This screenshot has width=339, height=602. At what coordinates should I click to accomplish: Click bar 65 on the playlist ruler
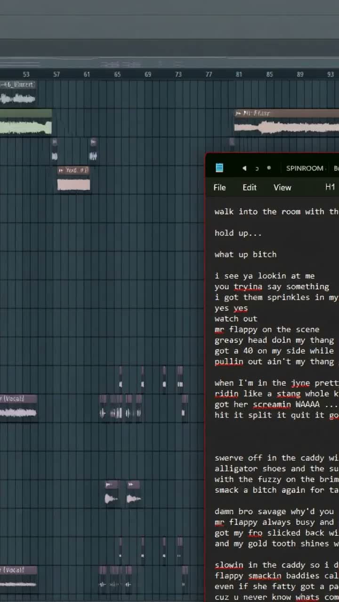[117, 74]
